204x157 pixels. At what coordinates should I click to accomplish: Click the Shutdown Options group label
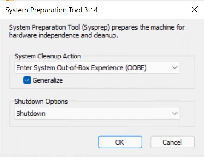[41, 102]
